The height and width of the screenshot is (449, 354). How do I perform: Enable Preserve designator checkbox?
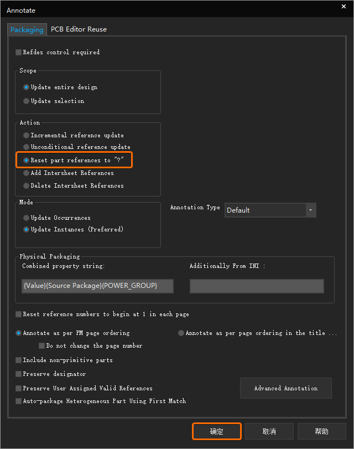pyautogui.click(x=19, y=374)
